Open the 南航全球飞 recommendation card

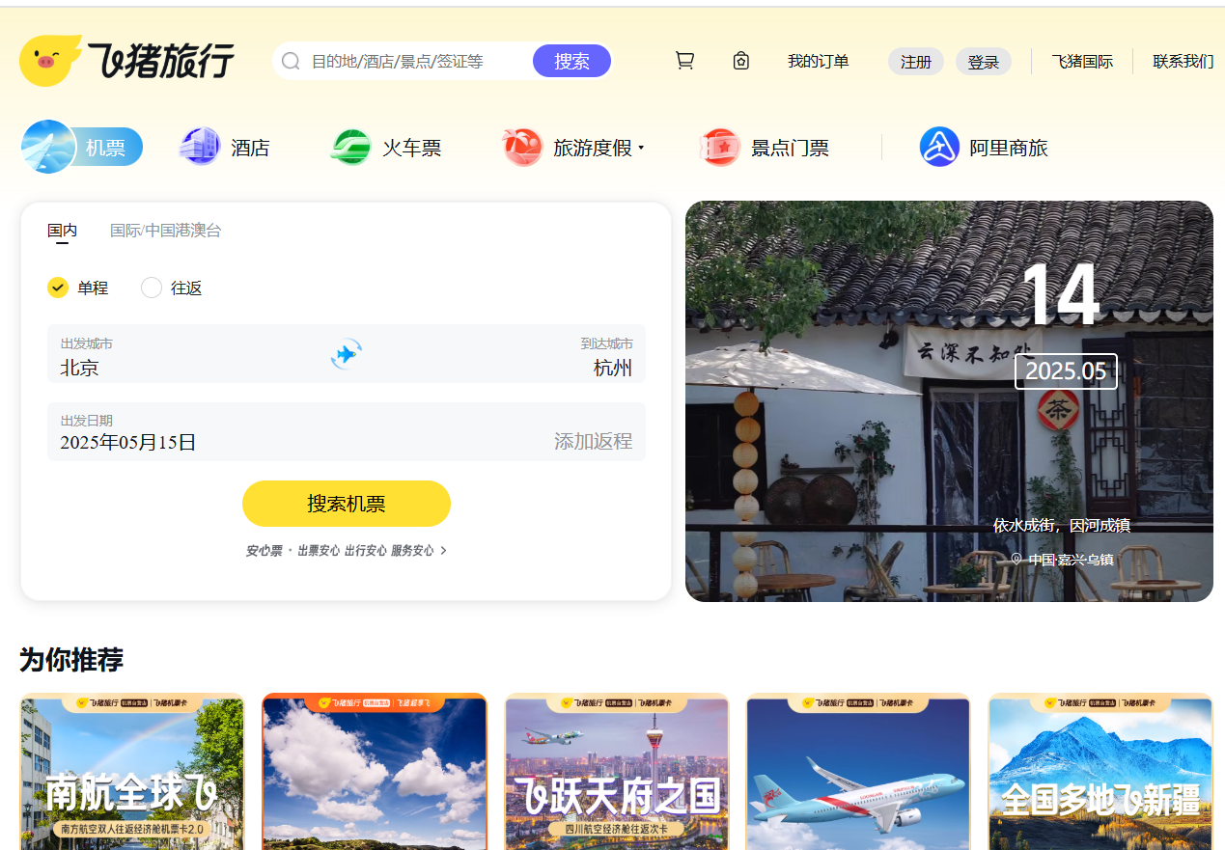coord(132,772)
